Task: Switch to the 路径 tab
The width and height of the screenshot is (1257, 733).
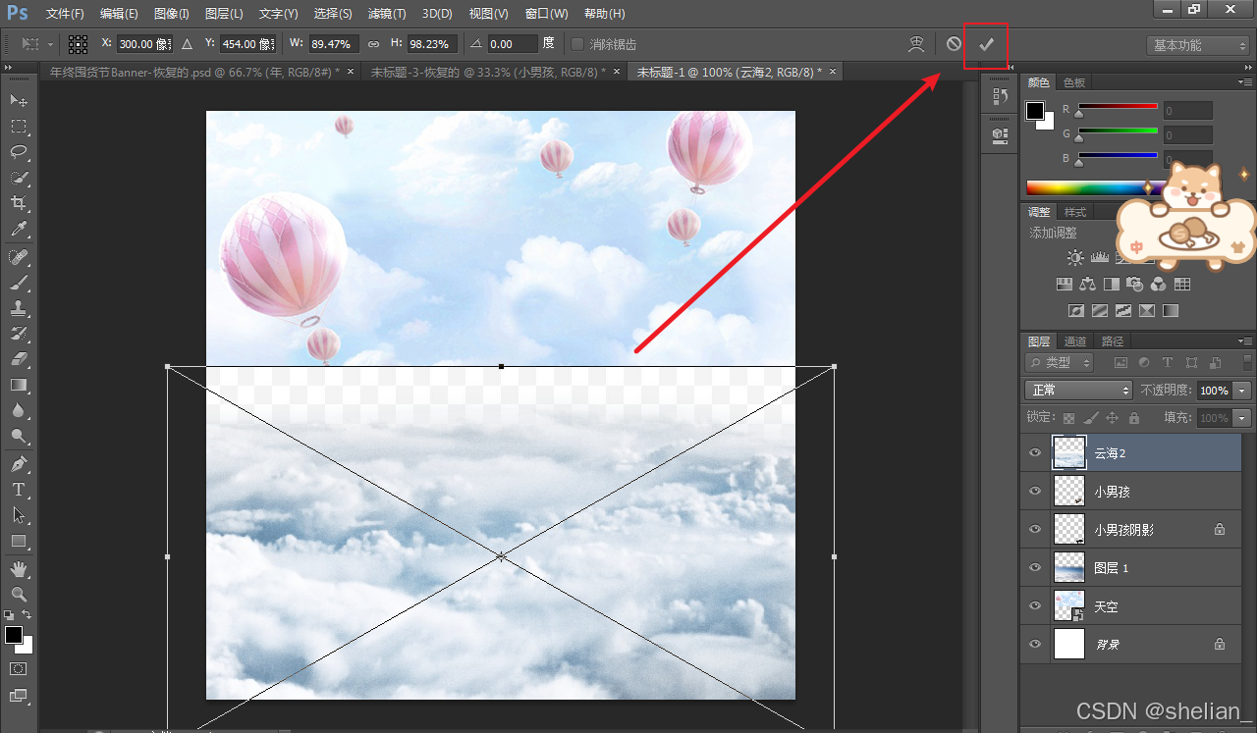Action: click(1113, 341)
